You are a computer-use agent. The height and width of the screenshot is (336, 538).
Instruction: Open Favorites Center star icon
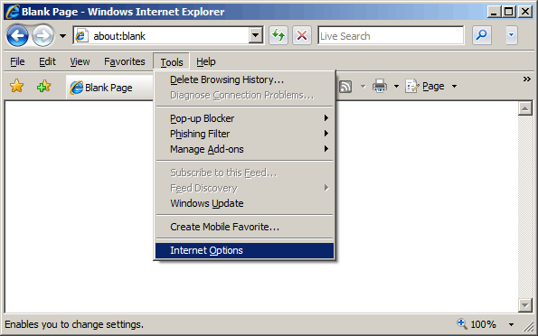16,86
